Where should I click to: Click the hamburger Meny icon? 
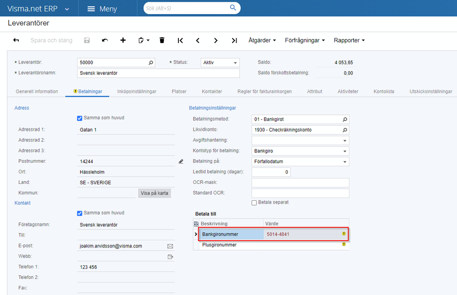(x=91, y=9)
